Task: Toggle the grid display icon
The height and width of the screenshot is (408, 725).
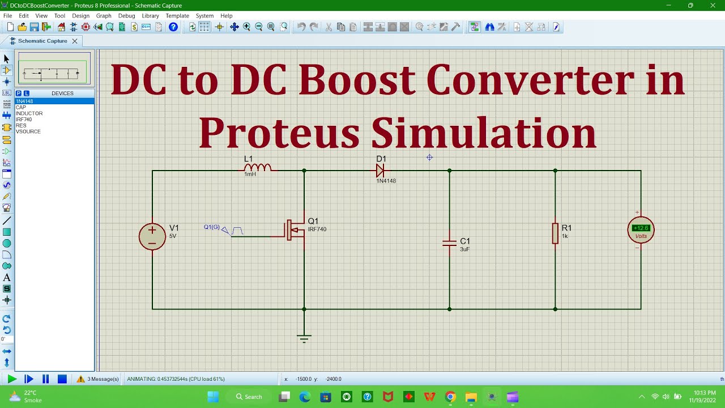Action: pos(204,27)
